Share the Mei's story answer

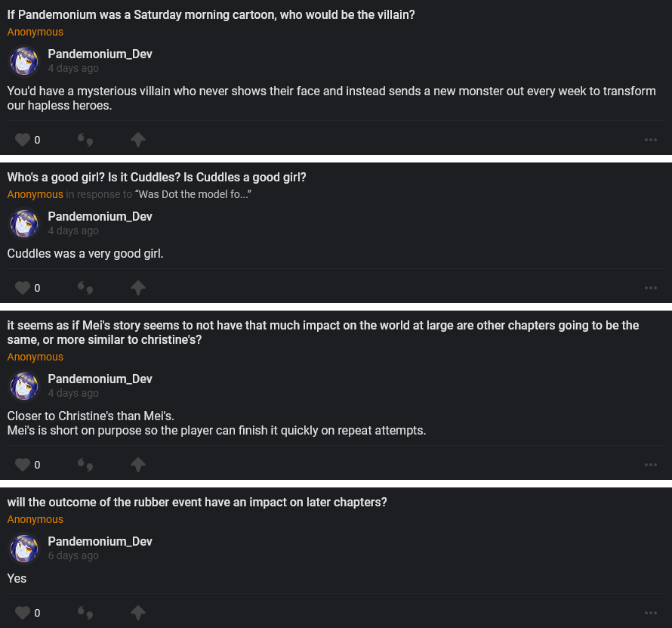(x=137, y=465)
